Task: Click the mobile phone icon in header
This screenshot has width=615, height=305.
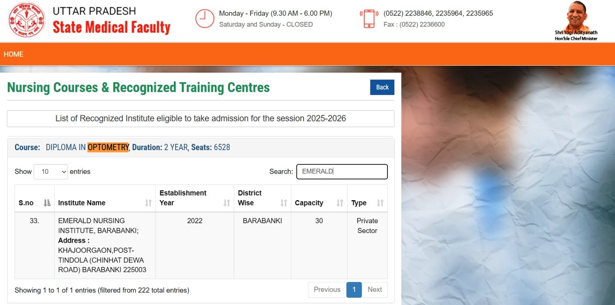Action: [x=369, y=18]
